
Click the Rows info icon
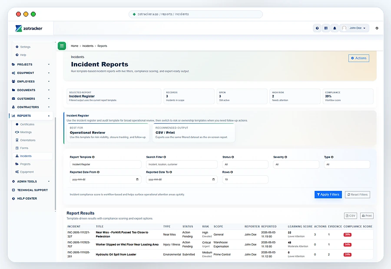point(232,172)
